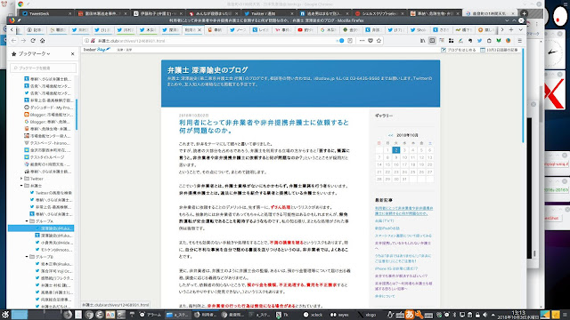The height and width of the screenshot is (320, 570).
Task: Save page to Pocket
Action: point(370,41)
